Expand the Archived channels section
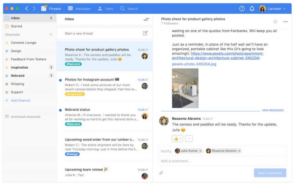The width and height of the screenshot is (296, 187). pyautogui.click(x=23, y=117)
